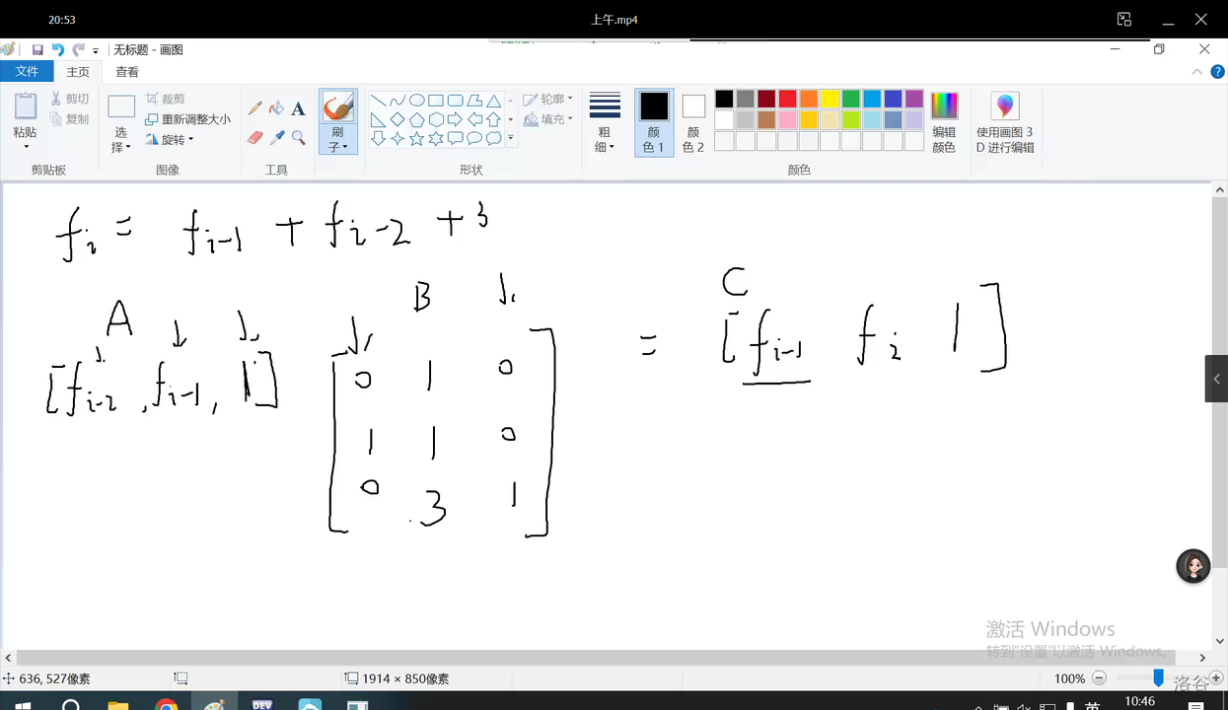Select the Magnifier tool
The width and height of the screenshot is (1228, 710).
298,138
